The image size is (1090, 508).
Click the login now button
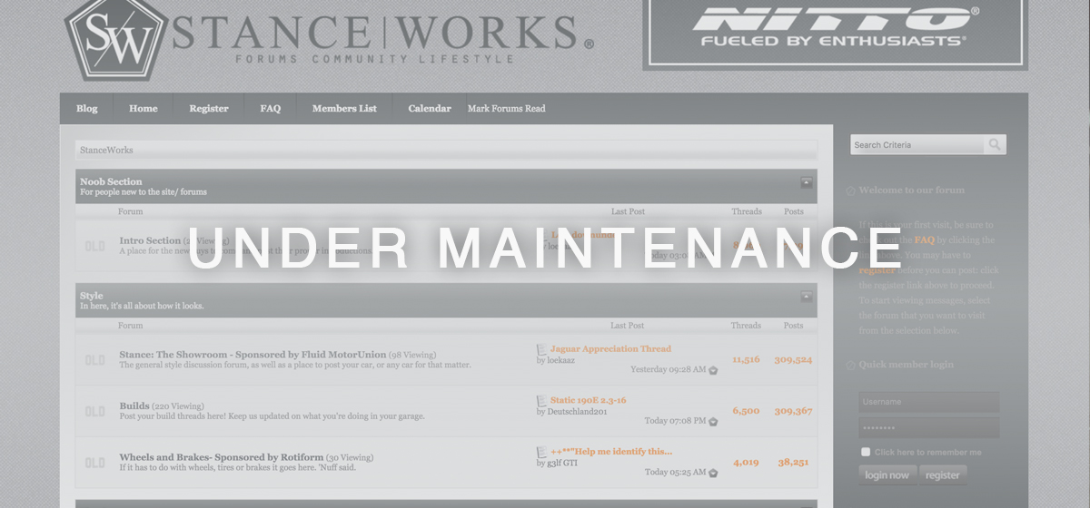click(887, 475)
